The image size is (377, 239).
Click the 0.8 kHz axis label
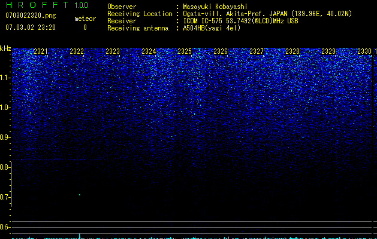[x=5, y=167]
